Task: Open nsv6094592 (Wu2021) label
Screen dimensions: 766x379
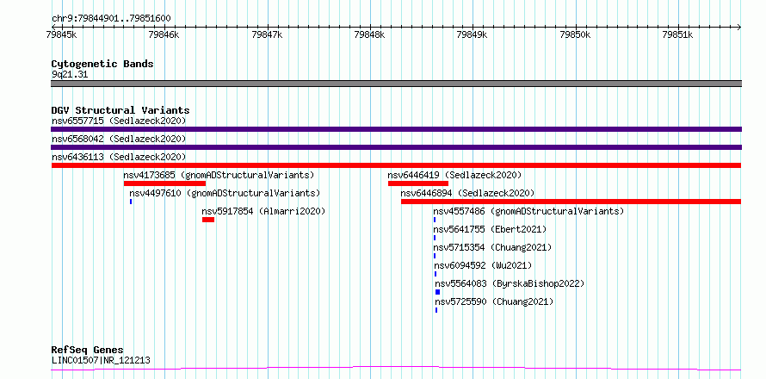Action: click(483, 265)
